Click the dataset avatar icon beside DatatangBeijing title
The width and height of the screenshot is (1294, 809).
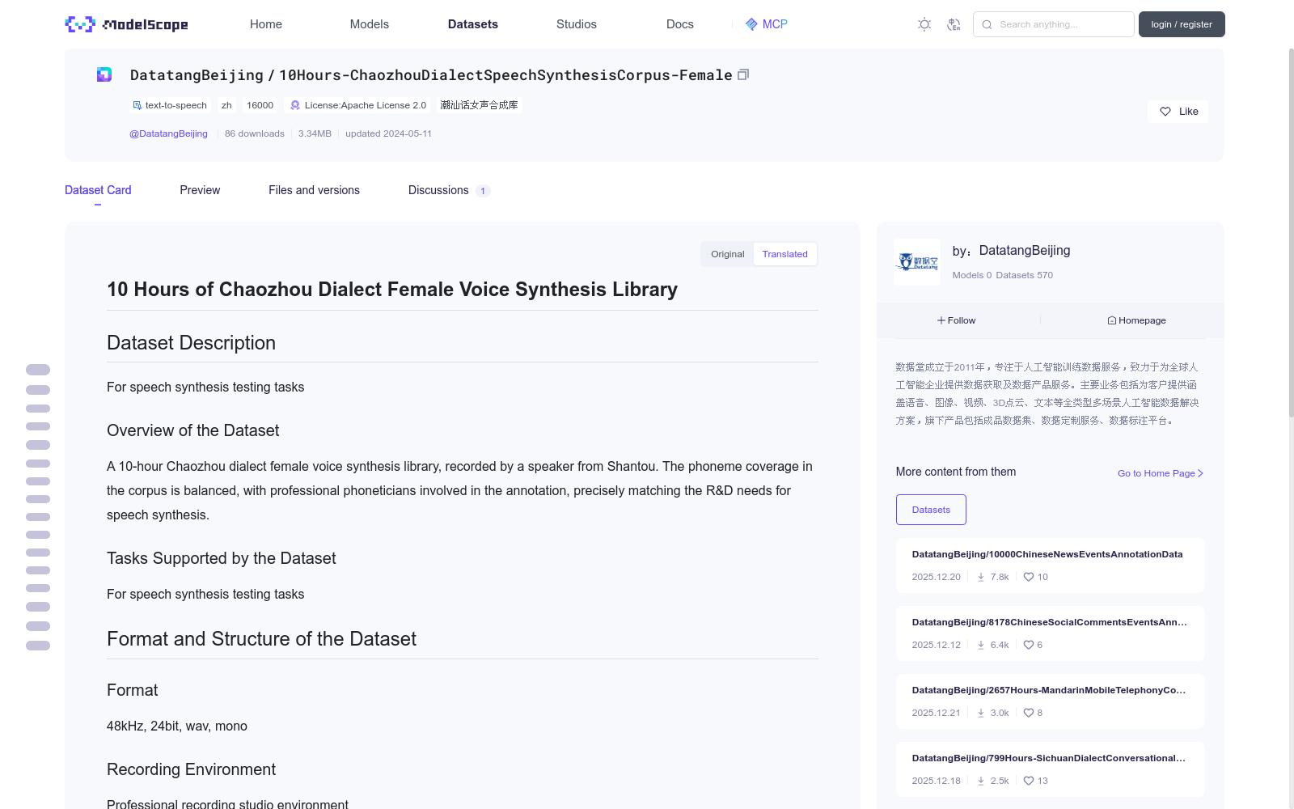pyautogui.click(x=104, y=74)
